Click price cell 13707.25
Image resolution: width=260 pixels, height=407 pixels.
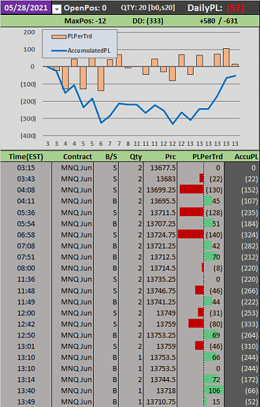pos(160,224)
